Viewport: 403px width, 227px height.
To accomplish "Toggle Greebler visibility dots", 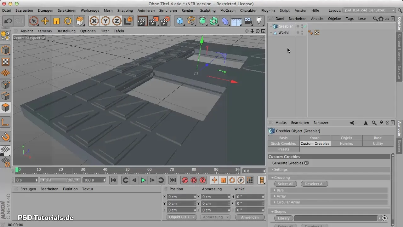I will click(x=302, y=26).
